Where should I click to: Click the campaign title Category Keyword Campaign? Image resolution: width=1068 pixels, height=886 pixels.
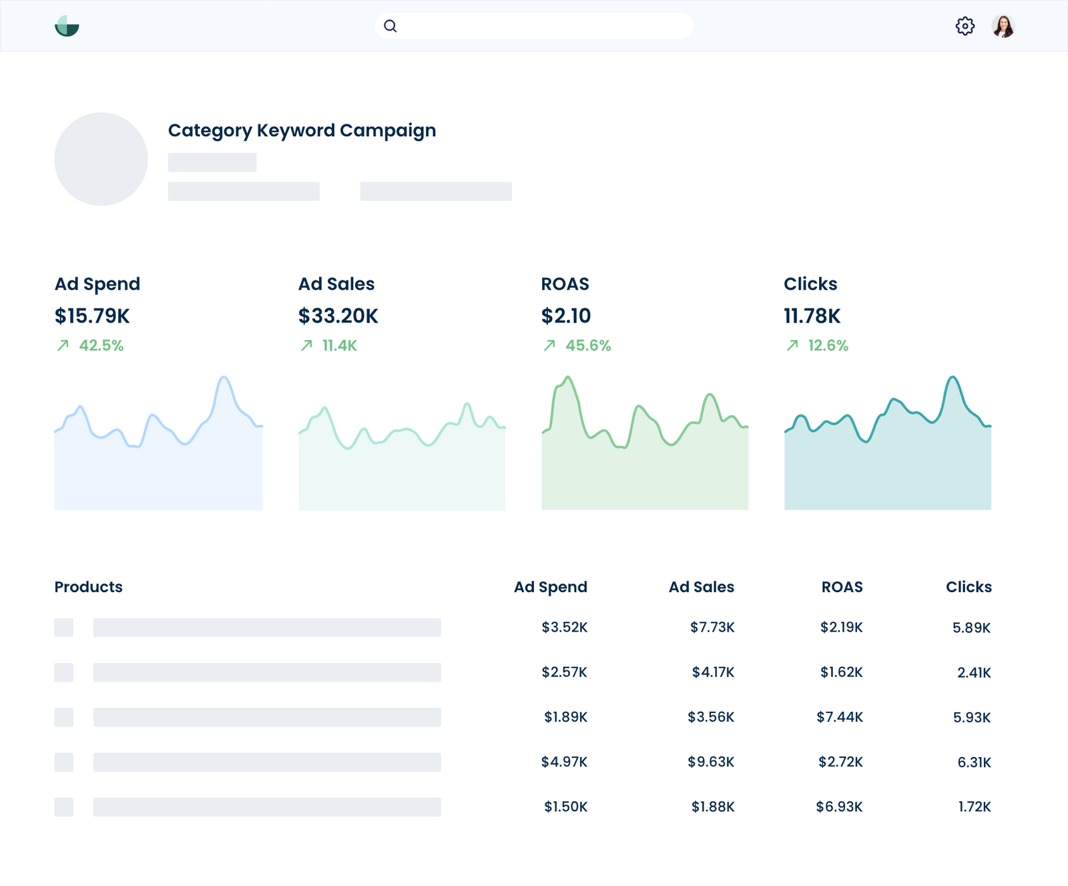coord(302,130)
